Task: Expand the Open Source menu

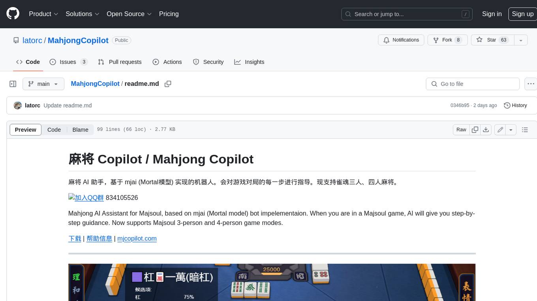Action: [129, 14]
